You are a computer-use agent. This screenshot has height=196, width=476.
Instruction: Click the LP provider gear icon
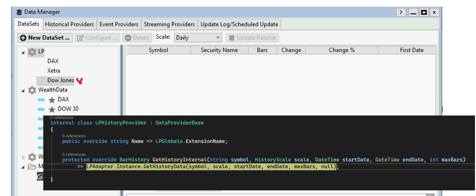32,52
